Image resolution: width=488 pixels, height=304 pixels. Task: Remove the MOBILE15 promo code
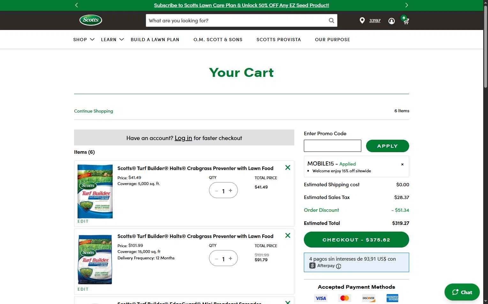tap(402, 164)
